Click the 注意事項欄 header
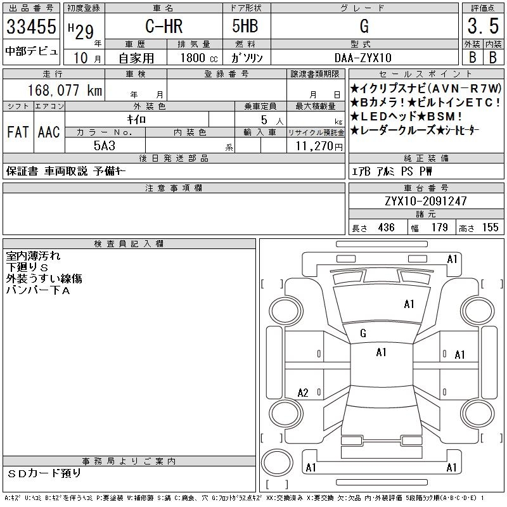Image resolution: width=507 pixels, height=507 pixels. tap(174, 188)
